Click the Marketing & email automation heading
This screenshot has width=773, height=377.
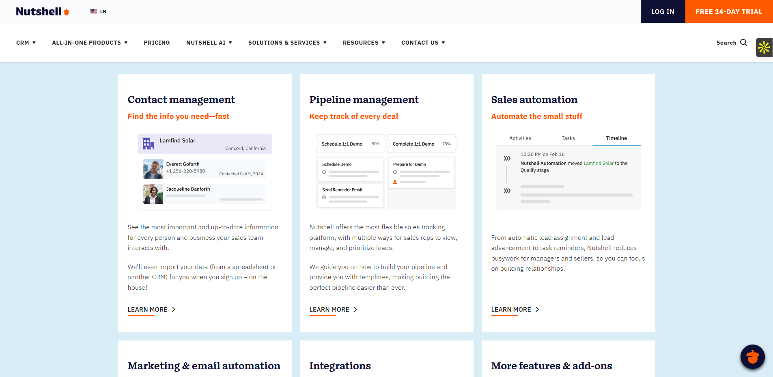(x=204, y=366)
